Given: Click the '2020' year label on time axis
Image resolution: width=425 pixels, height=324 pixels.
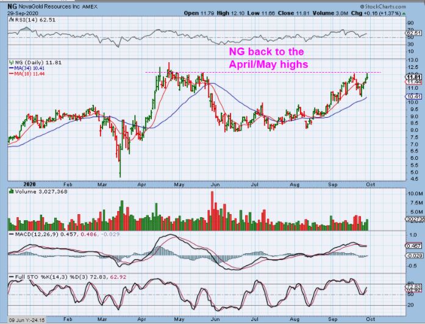Looking at the screenshot, I should (x=29, y=184).
